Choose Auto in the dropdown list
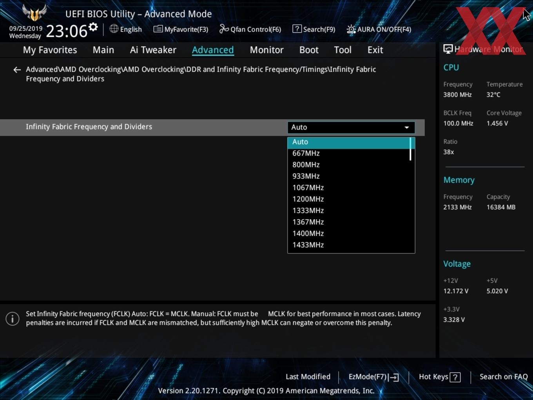Image resolution: width=533 pixels, height=400 pixels. click(348, 142)
